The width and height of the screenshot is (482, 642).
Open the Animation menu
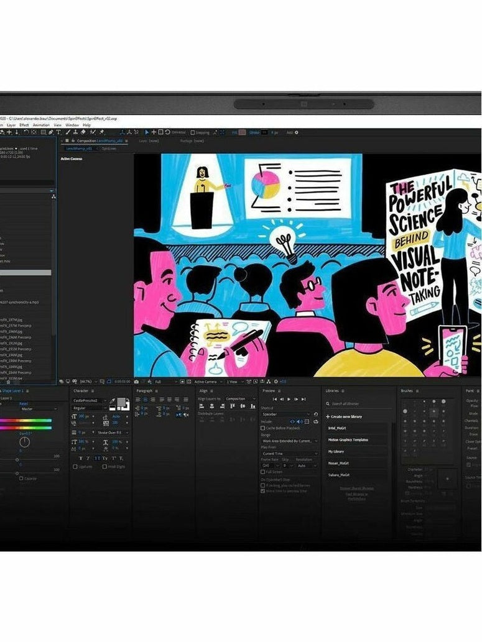click(41, 125)
